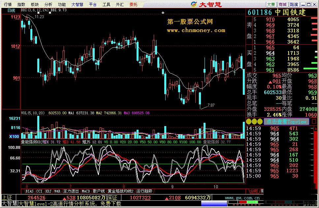
Task: Click the 大智慧 label in status bar
Action: [x=9, y=203]
